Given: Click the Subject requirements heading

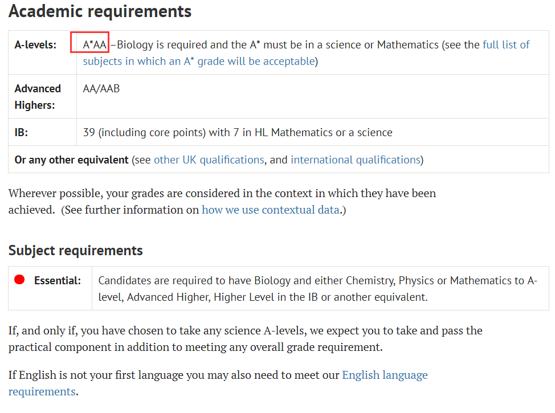Looking at the screenshot, I should pos(75,250).
